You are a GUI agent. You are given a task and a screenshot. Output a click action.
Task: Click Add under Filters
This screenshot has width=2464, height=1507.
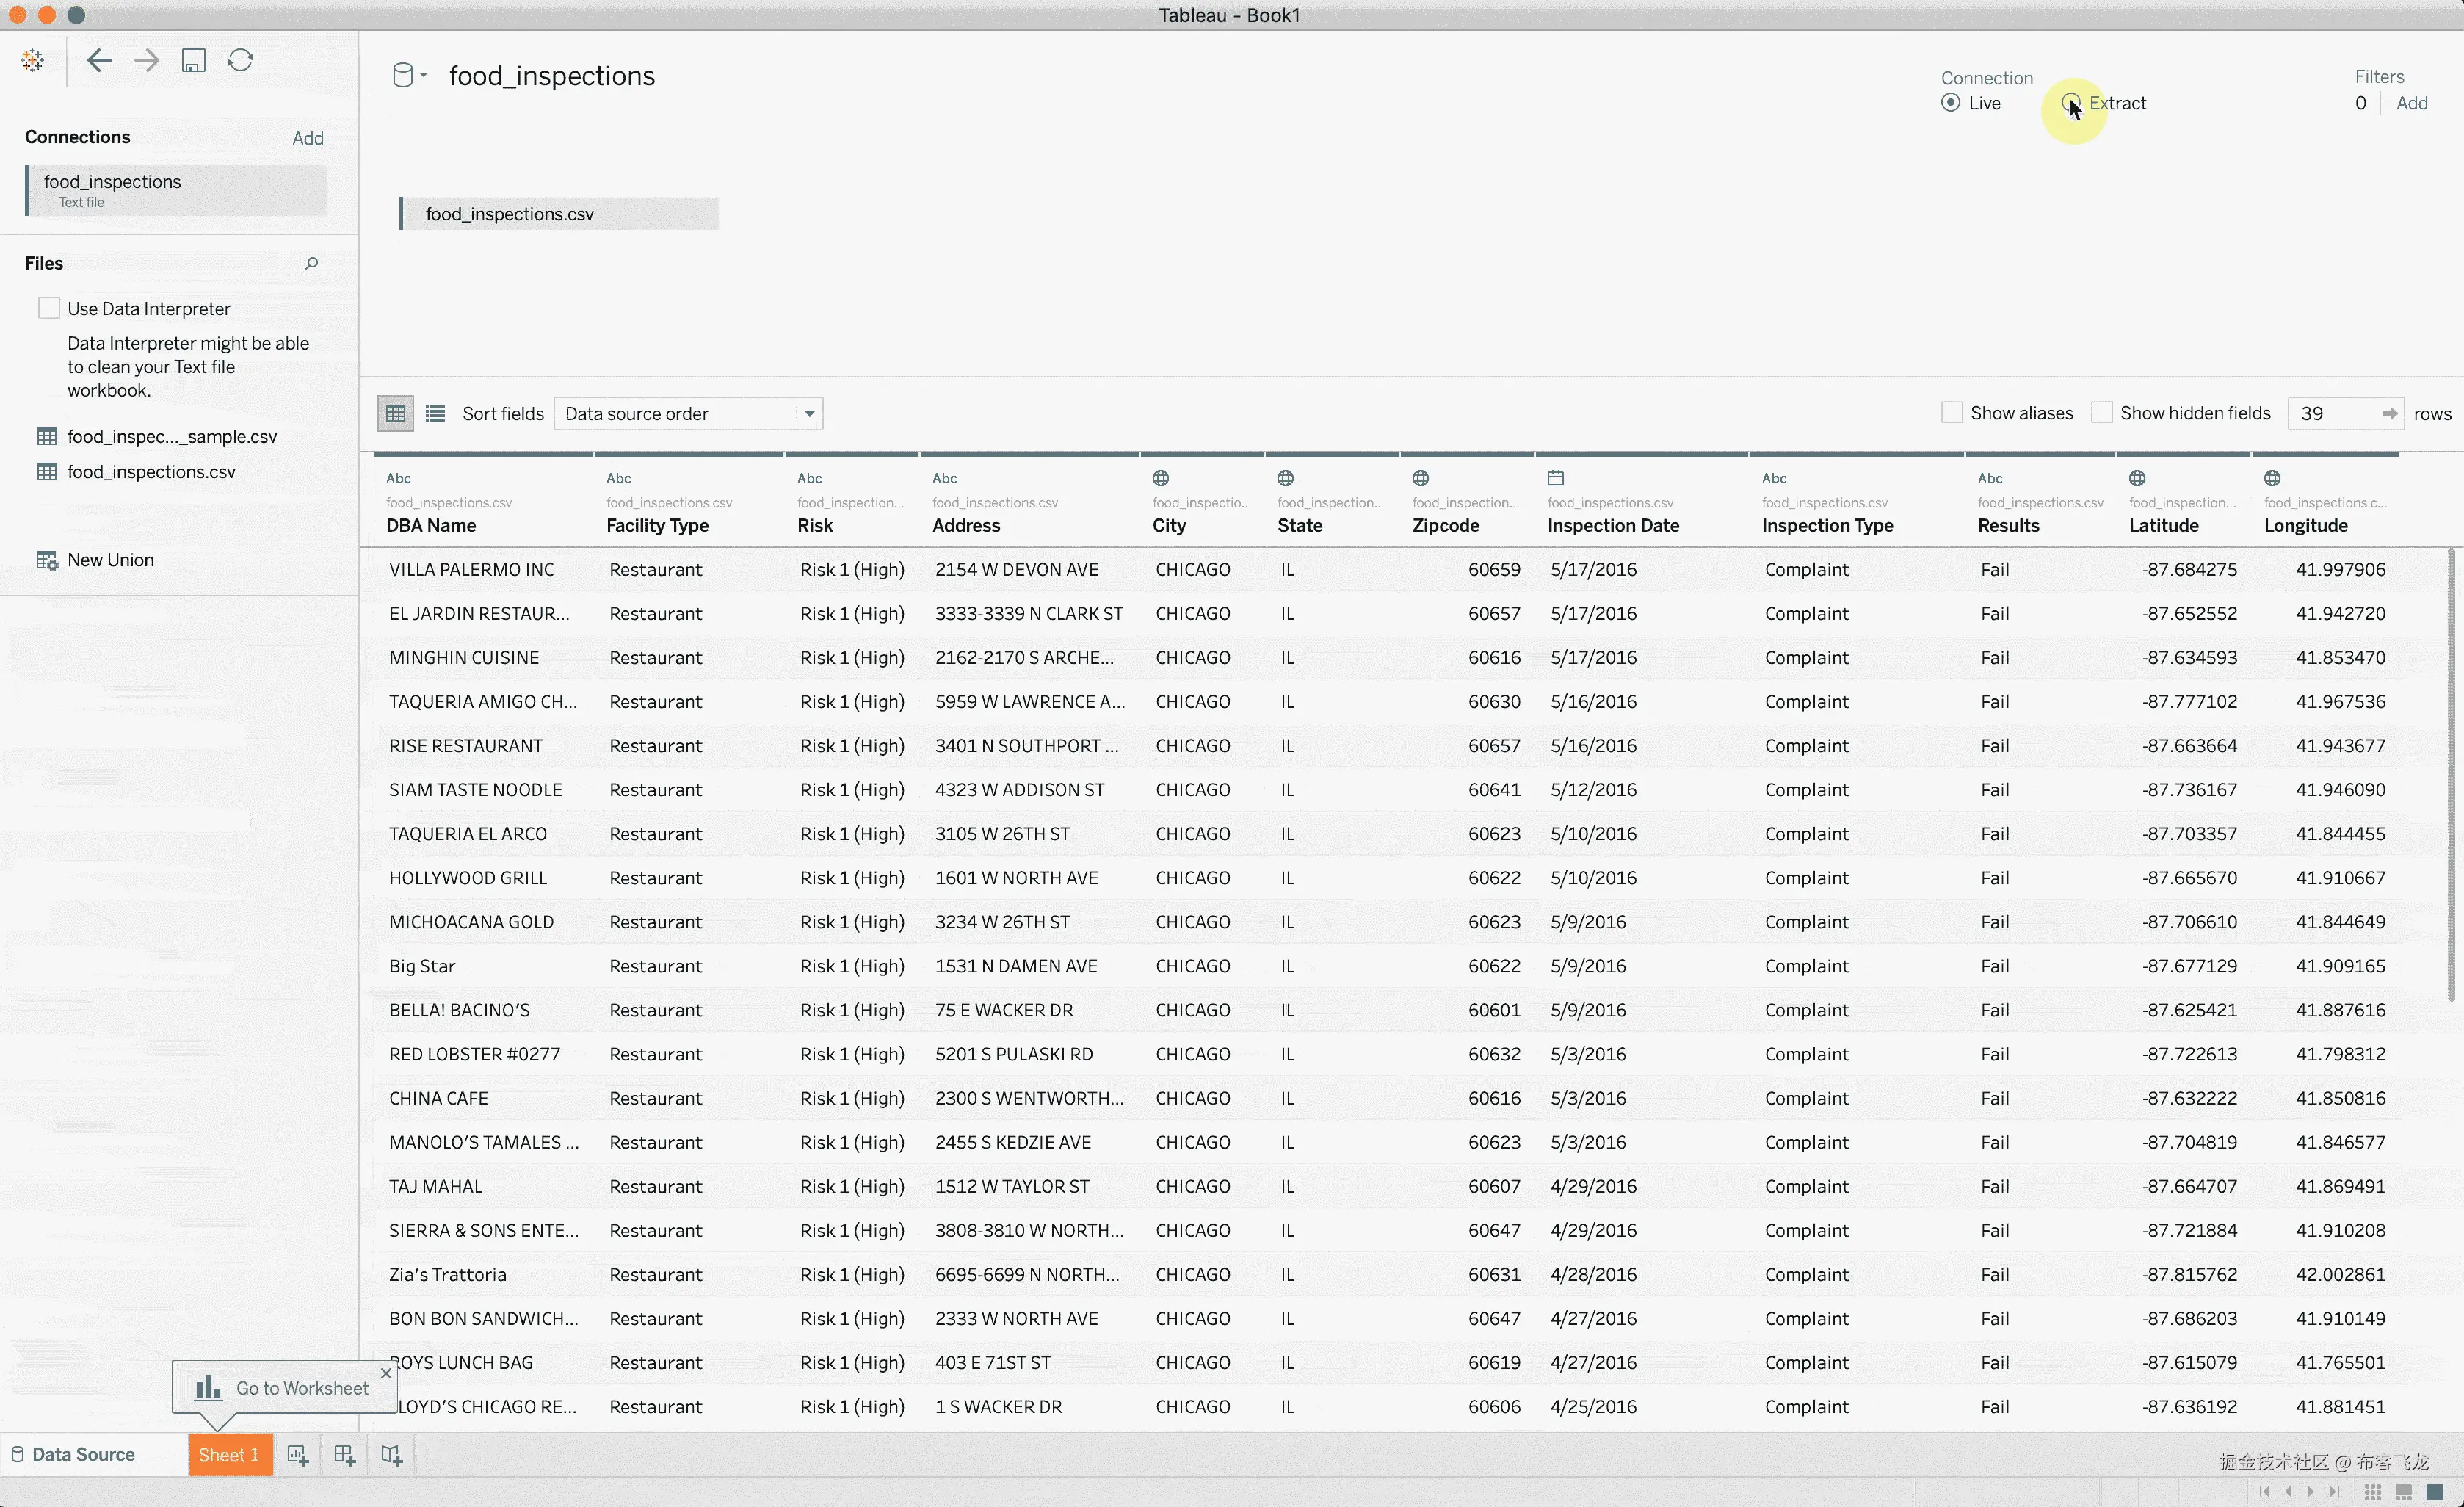[x=2411, y=103]
